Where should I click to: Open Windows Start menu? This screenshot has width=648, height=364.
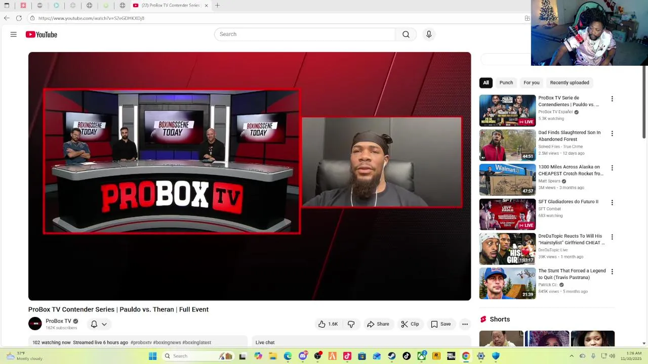(x=152, y=356)
